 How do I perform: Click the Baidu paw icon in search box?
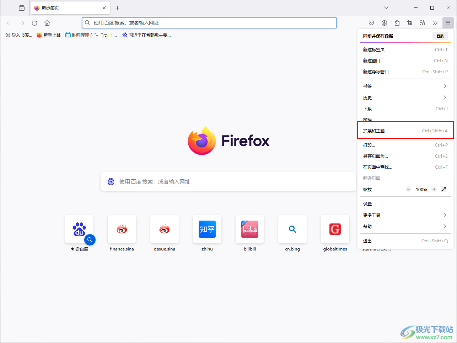click(x=111, y=181)
